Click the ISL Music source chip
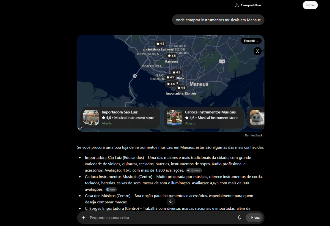The height and width of the screenshot is (226, 330). [194, 171]
